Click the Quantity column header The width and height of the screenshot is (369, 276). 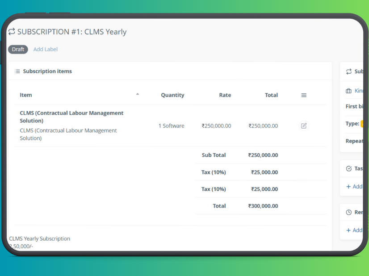[172, 95]
